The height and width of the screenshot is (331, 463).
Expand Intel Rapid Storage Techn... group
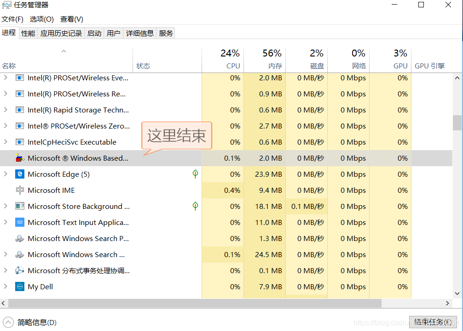coord(6,110)
